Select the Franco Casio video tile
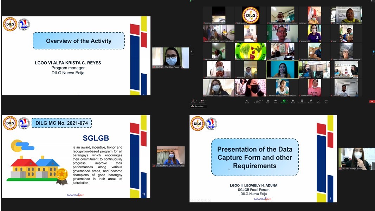This screenshot has width=375, height=211. point(250,70)
